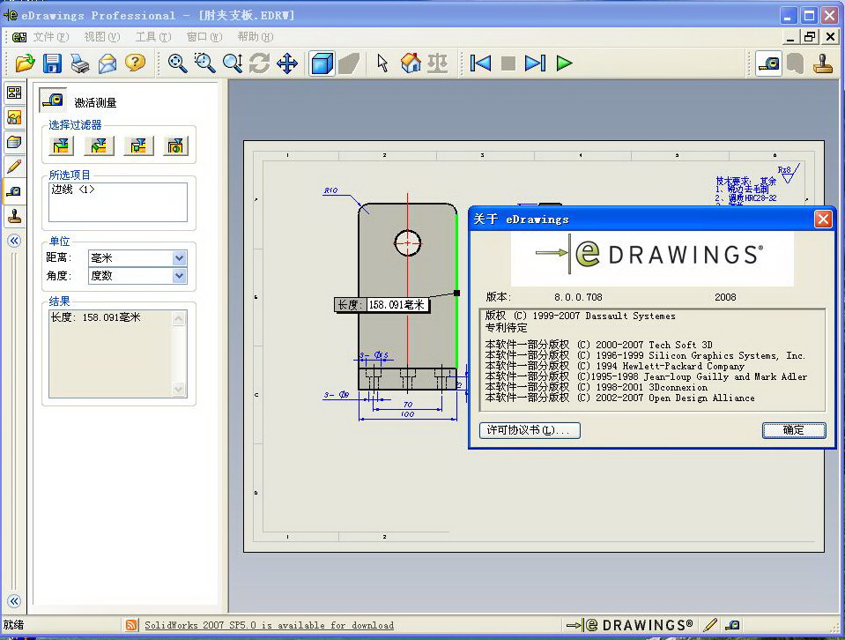The image size is (845, 640).
Task: Toggle the fourth selection filter icon
Action: click(175, 145)
